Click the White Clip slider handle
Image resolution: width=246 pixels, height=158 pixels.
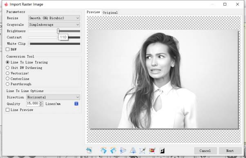pos(29,44)
